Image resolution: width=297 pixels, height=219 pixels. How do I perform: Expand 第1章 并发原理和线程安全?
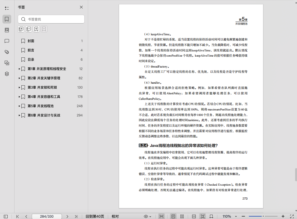coord(19,69)
